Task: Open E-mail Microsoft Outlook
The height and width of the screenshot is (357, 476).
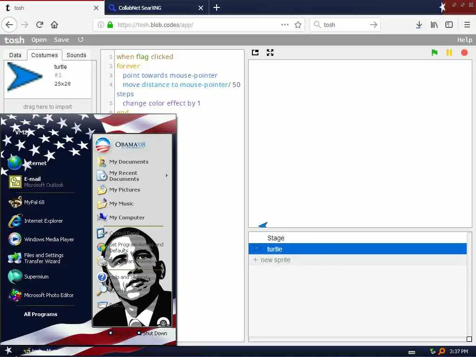Action: [x=41, y=182]
